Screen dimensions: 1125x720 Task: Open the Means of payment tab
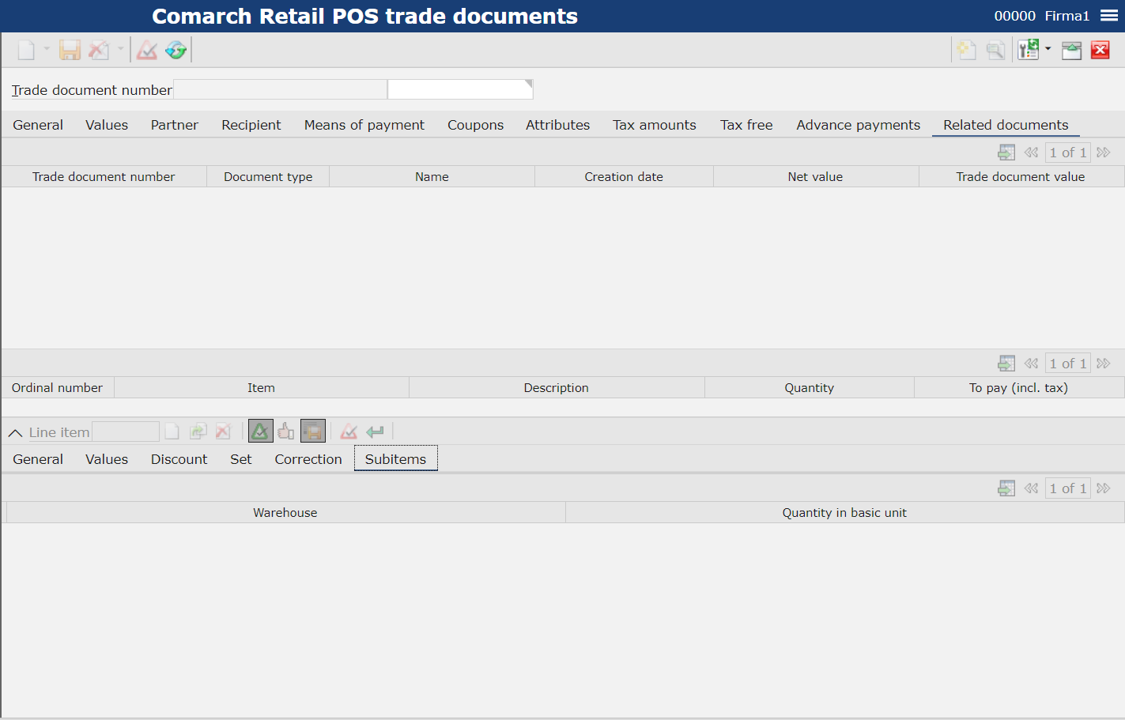pyautogui.click(x=364, y=125)
